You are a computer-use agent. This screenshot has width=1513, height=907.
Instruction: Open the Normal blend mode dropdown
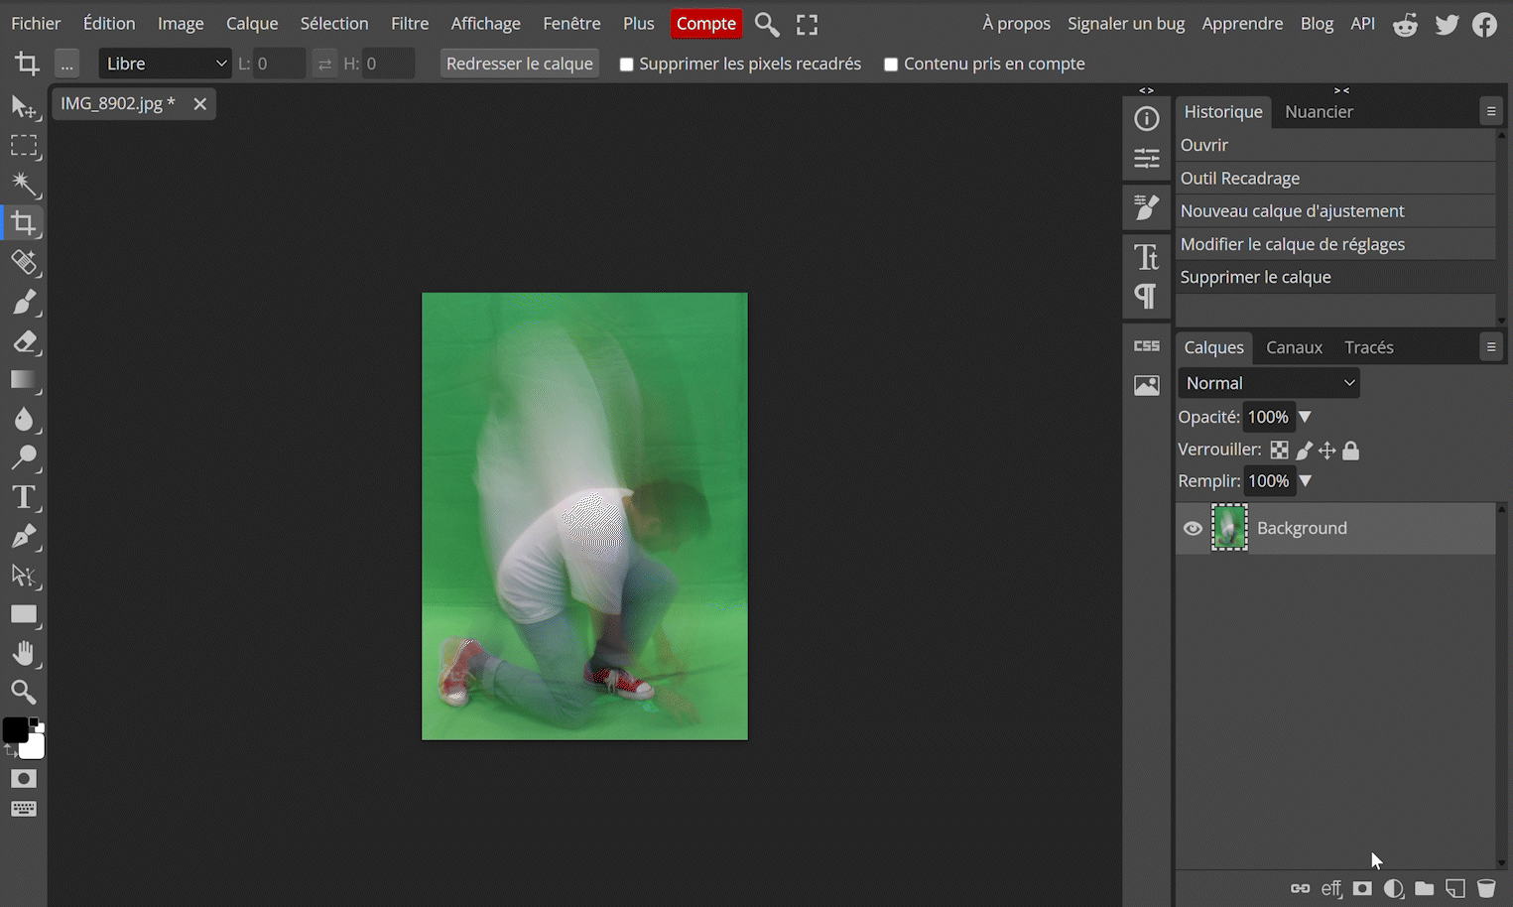pyautogui.click(x=1269, y=383)
